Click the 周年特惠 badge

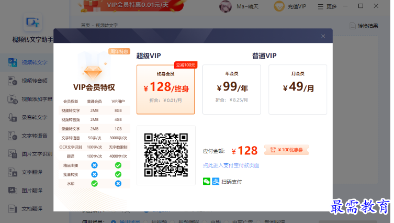pyautogui.click(x=119, y=51)
